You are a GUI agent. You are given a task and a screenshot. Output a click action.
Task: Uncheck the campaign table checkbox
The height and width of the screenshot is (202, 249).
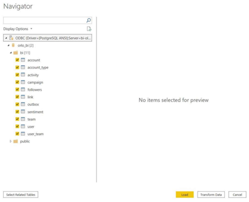pos(17,82)
